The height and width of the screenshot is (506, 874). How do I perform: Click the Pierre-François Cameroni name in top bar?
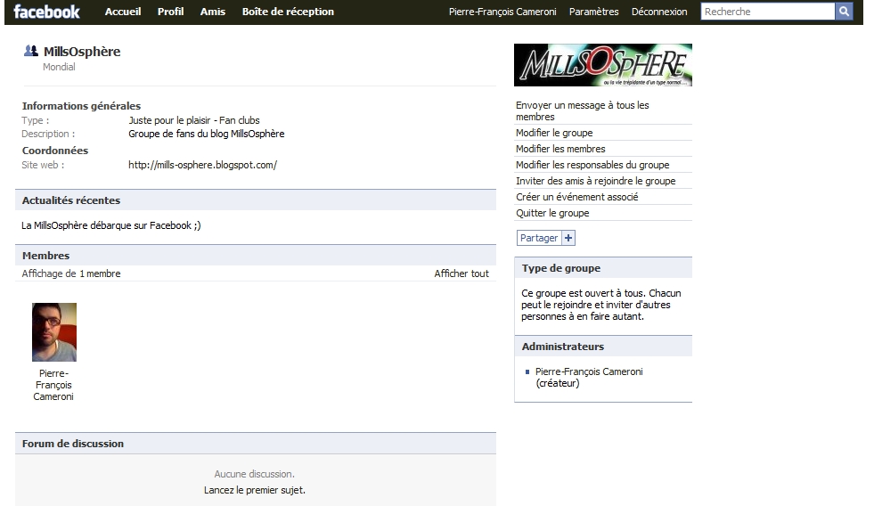click(502, 12)
